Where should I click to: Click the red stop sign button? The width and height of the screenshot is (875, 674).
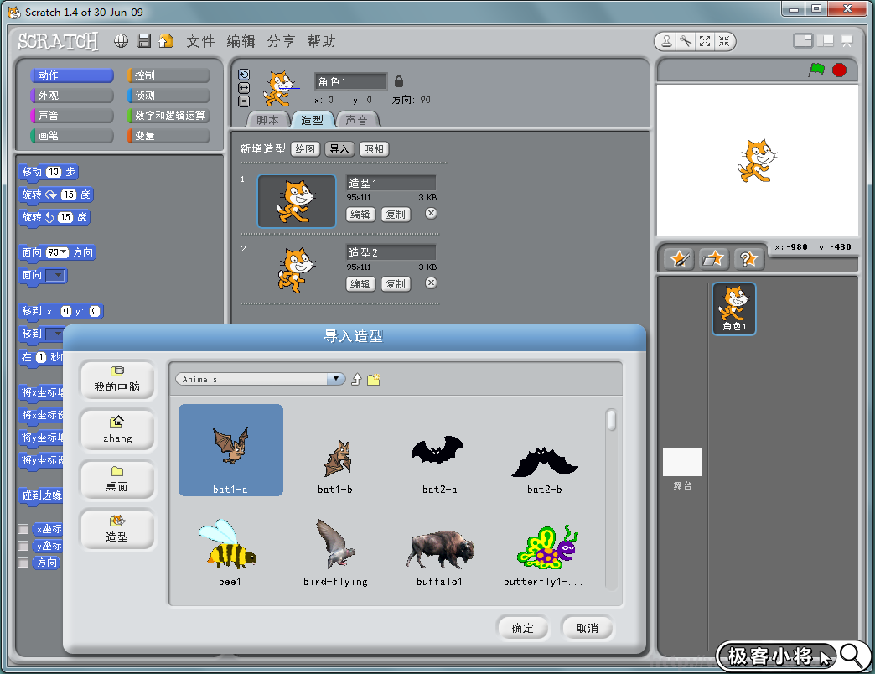pyautogui.click(x=839, y=70)
